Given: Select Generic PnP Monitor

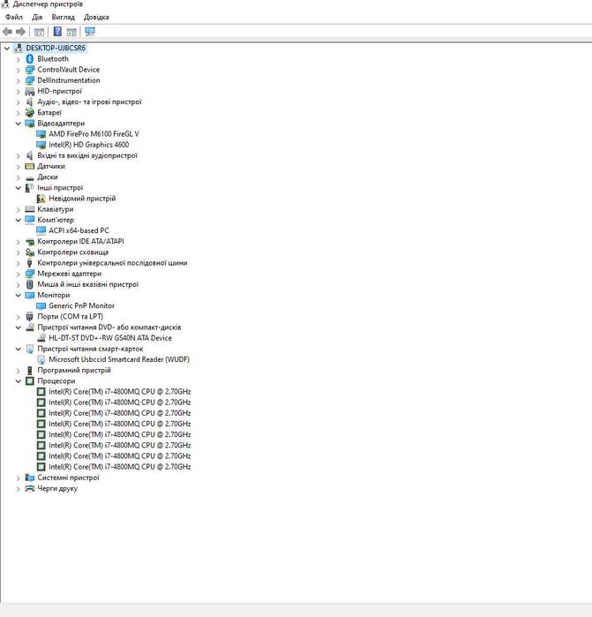Looking at the screenshot, I should (81, 305).
